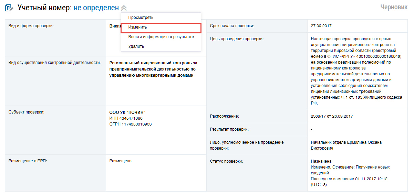Click "Внести информацию о результате" menu entry
The height and width of the screenshot is (195, 414).
[161, 37]
